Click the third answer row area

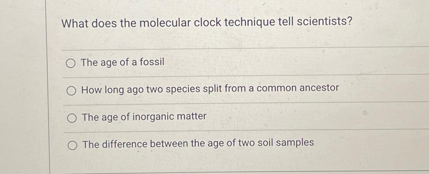[x=193, y=118]
